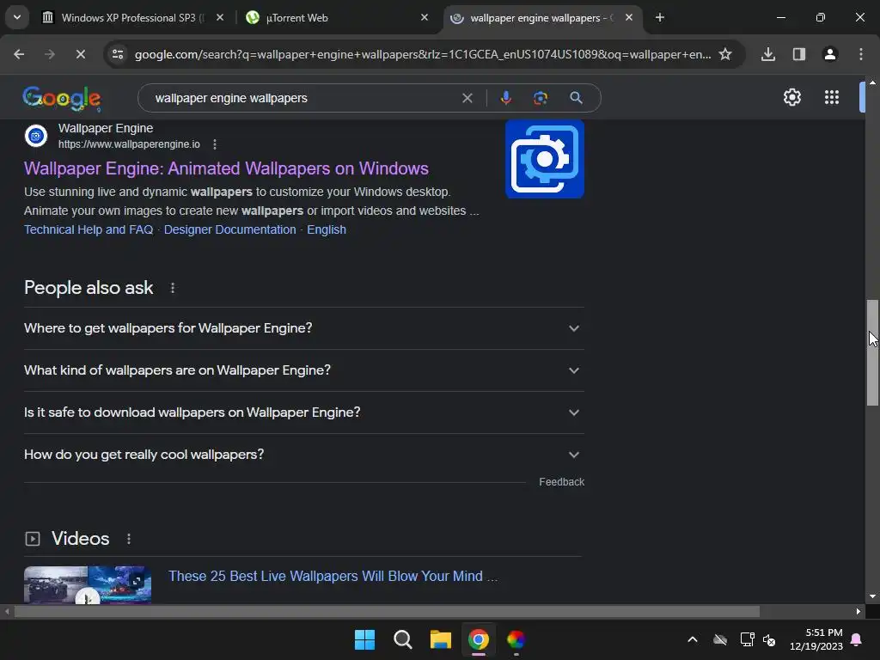880x660 pixels.
Task: Open site information icon in address bar
Action: pos(118,54)
